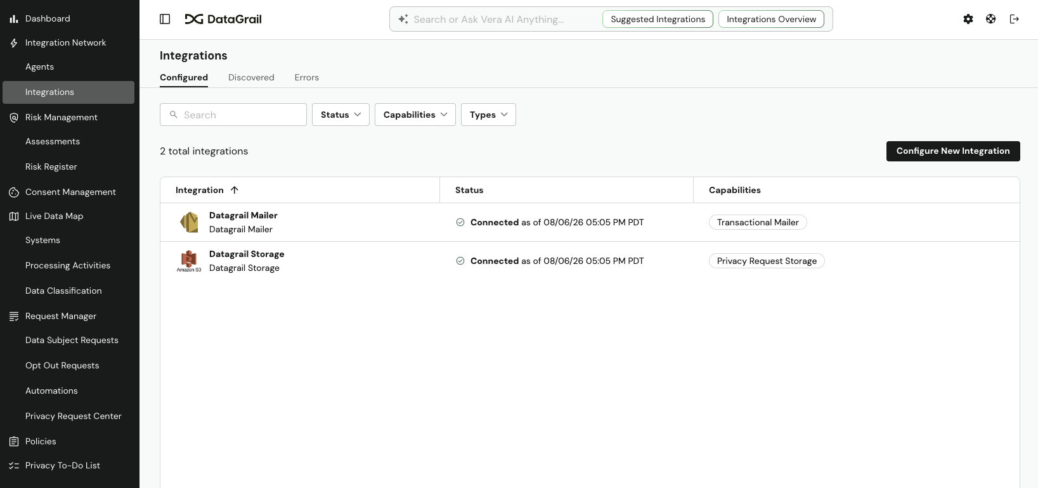This screenshot has height=488, width=1038.
Task: Click Configure New Integration button
Action: pyautogui.click(x=953, y=151)
